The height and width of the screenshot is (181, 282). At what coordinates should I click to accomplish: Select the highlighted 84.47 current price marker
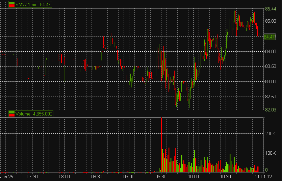pos(269,37)
